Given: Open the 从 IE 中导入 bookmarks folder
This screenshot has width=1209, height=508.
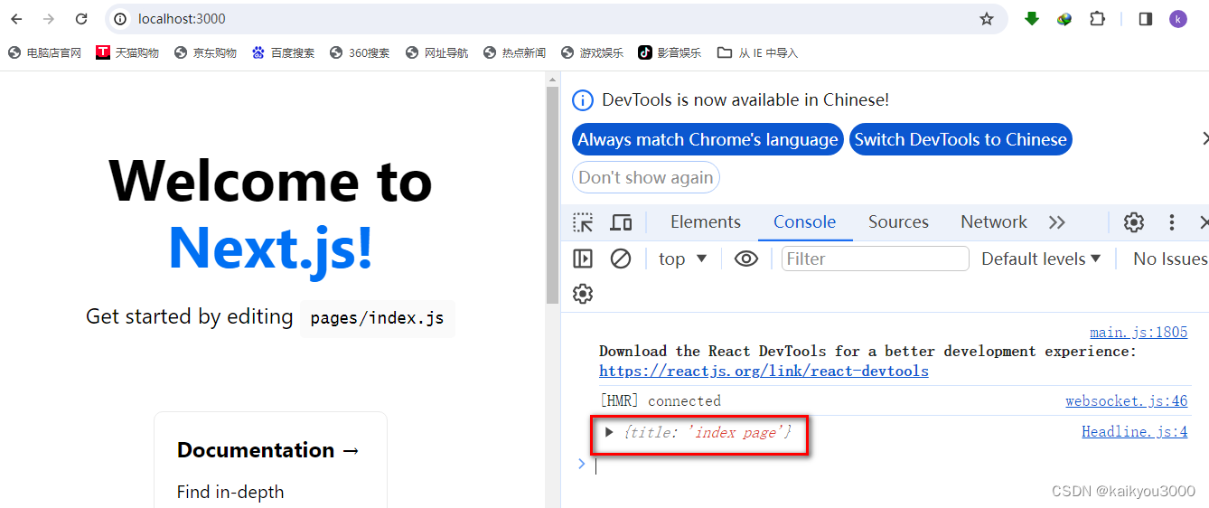Looking at the screenshot, I should (758, 53).
